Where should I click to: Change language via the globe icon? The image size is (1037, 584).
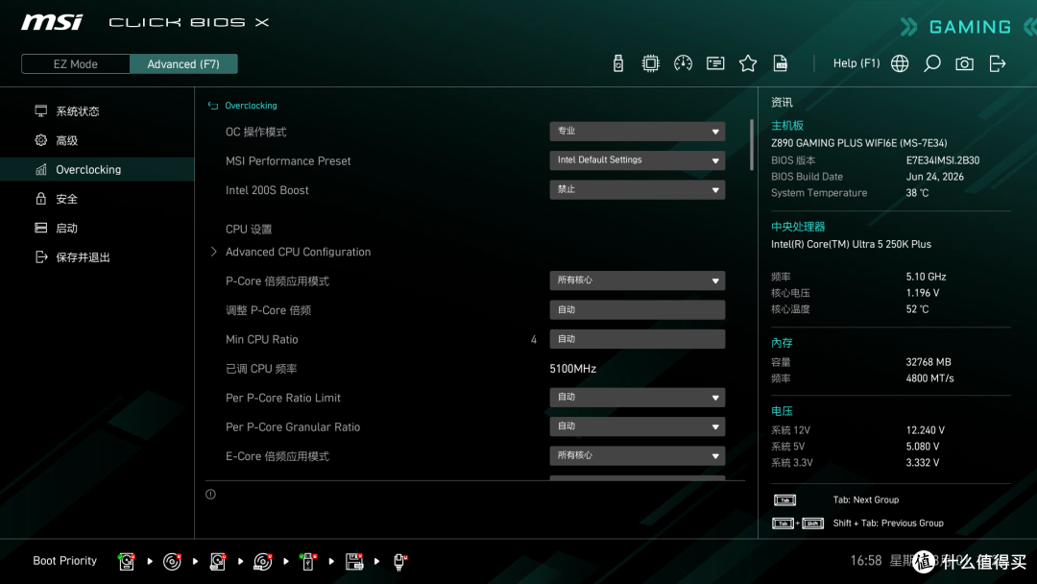click(900, 63)
